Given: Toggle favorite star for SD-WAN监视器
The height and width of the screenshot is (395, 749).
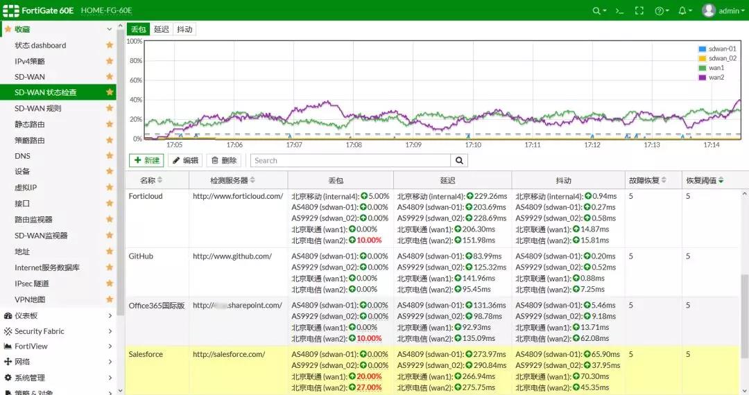Looking at the screenshot, I should tap(110, 235).
